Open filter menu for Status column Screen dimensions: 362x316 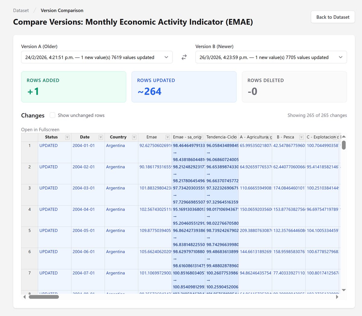(x=67, y=137)
